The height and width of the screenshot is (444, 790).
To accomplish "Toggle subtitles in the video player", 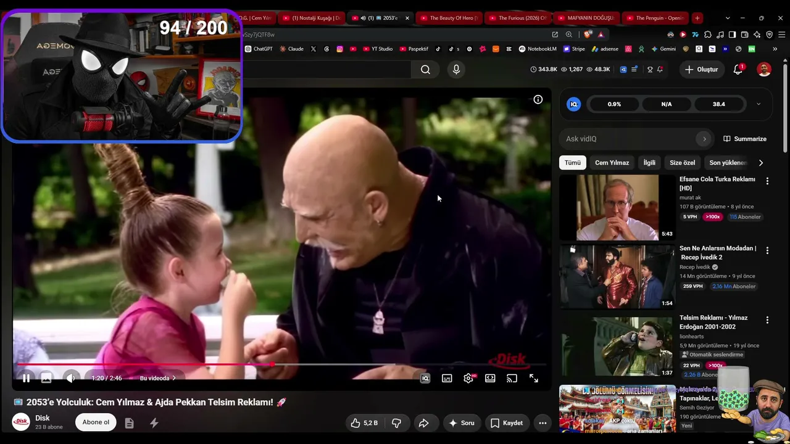I will (x=447, y=379).
